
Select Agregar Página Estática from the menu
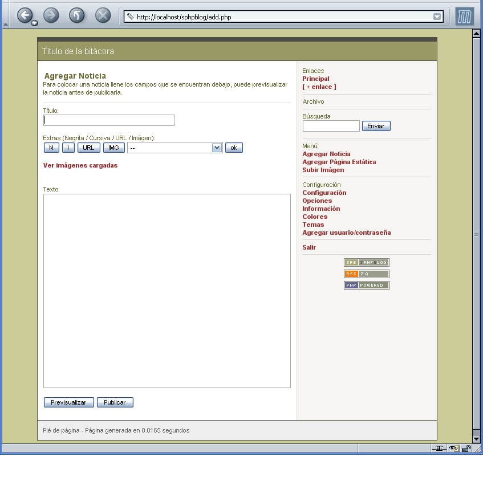tap(339, 162)
